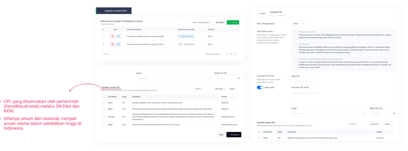Image resolution: width=408 pixels, height=151 pixels.
Task: Check the IABEE KU11 row checkbox
Action: [104, 125]
